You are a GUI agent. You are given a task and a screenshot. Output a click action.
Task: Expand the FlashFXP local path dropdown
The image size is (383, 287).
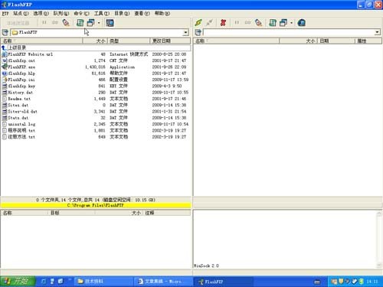click(x=186, y=32)
